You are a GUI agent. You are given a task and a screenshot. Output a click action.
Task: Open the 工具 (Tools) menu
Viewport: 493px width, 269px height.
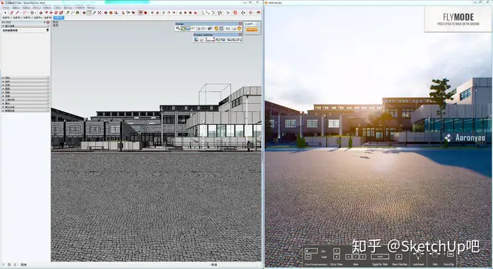[58, 8]
